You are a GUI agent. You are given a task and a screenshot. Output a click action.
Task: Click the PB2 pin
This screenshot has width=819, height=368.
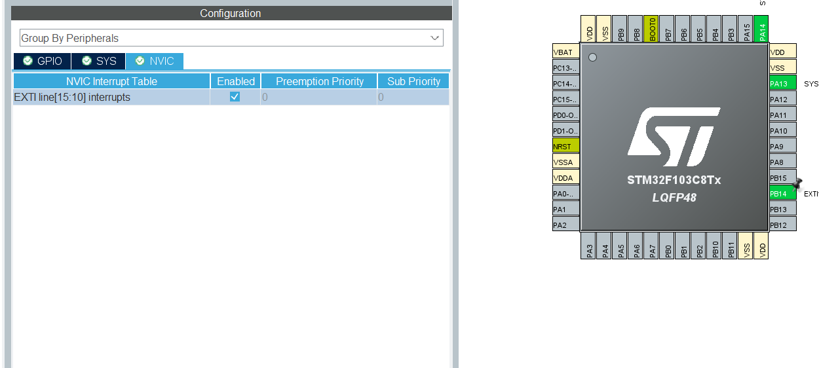click(x=698, y=245)
